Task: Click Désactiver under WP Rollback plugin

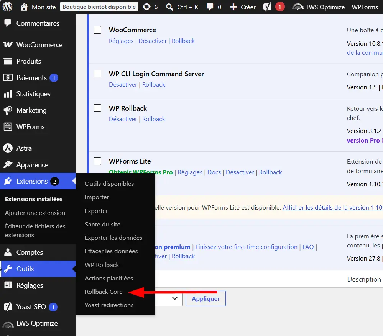Action: pyautogui.click(x=123, y=119)
